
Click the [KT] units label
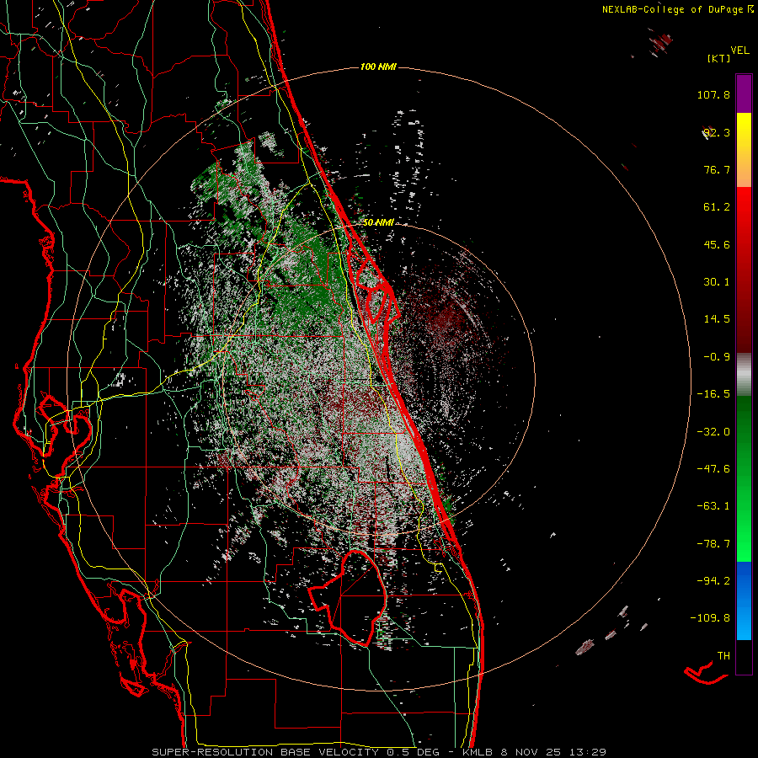718,58
